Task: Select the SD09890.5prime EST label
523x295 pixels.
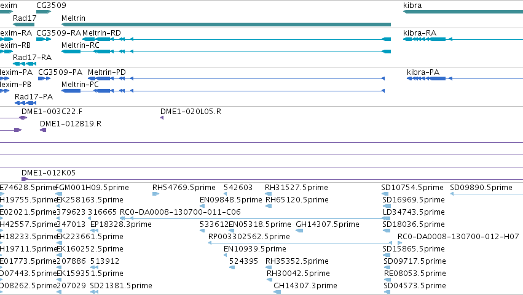Action: coord(481,188)
